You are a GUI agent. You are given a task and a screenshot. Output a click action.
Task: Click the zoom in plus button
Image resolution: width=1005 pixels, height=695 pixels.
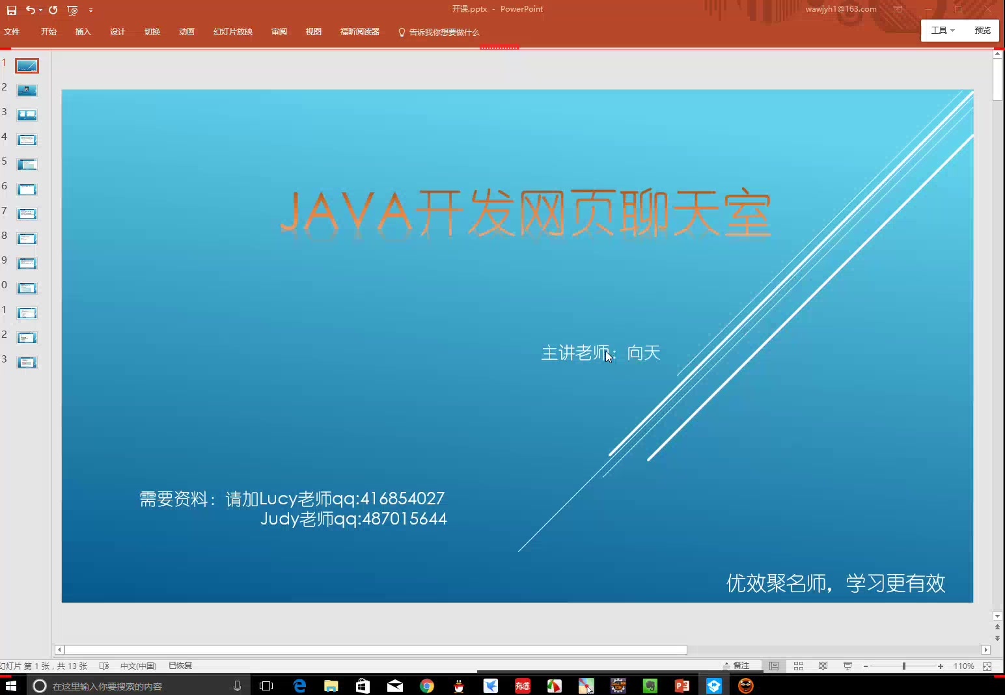pos(941,666)
